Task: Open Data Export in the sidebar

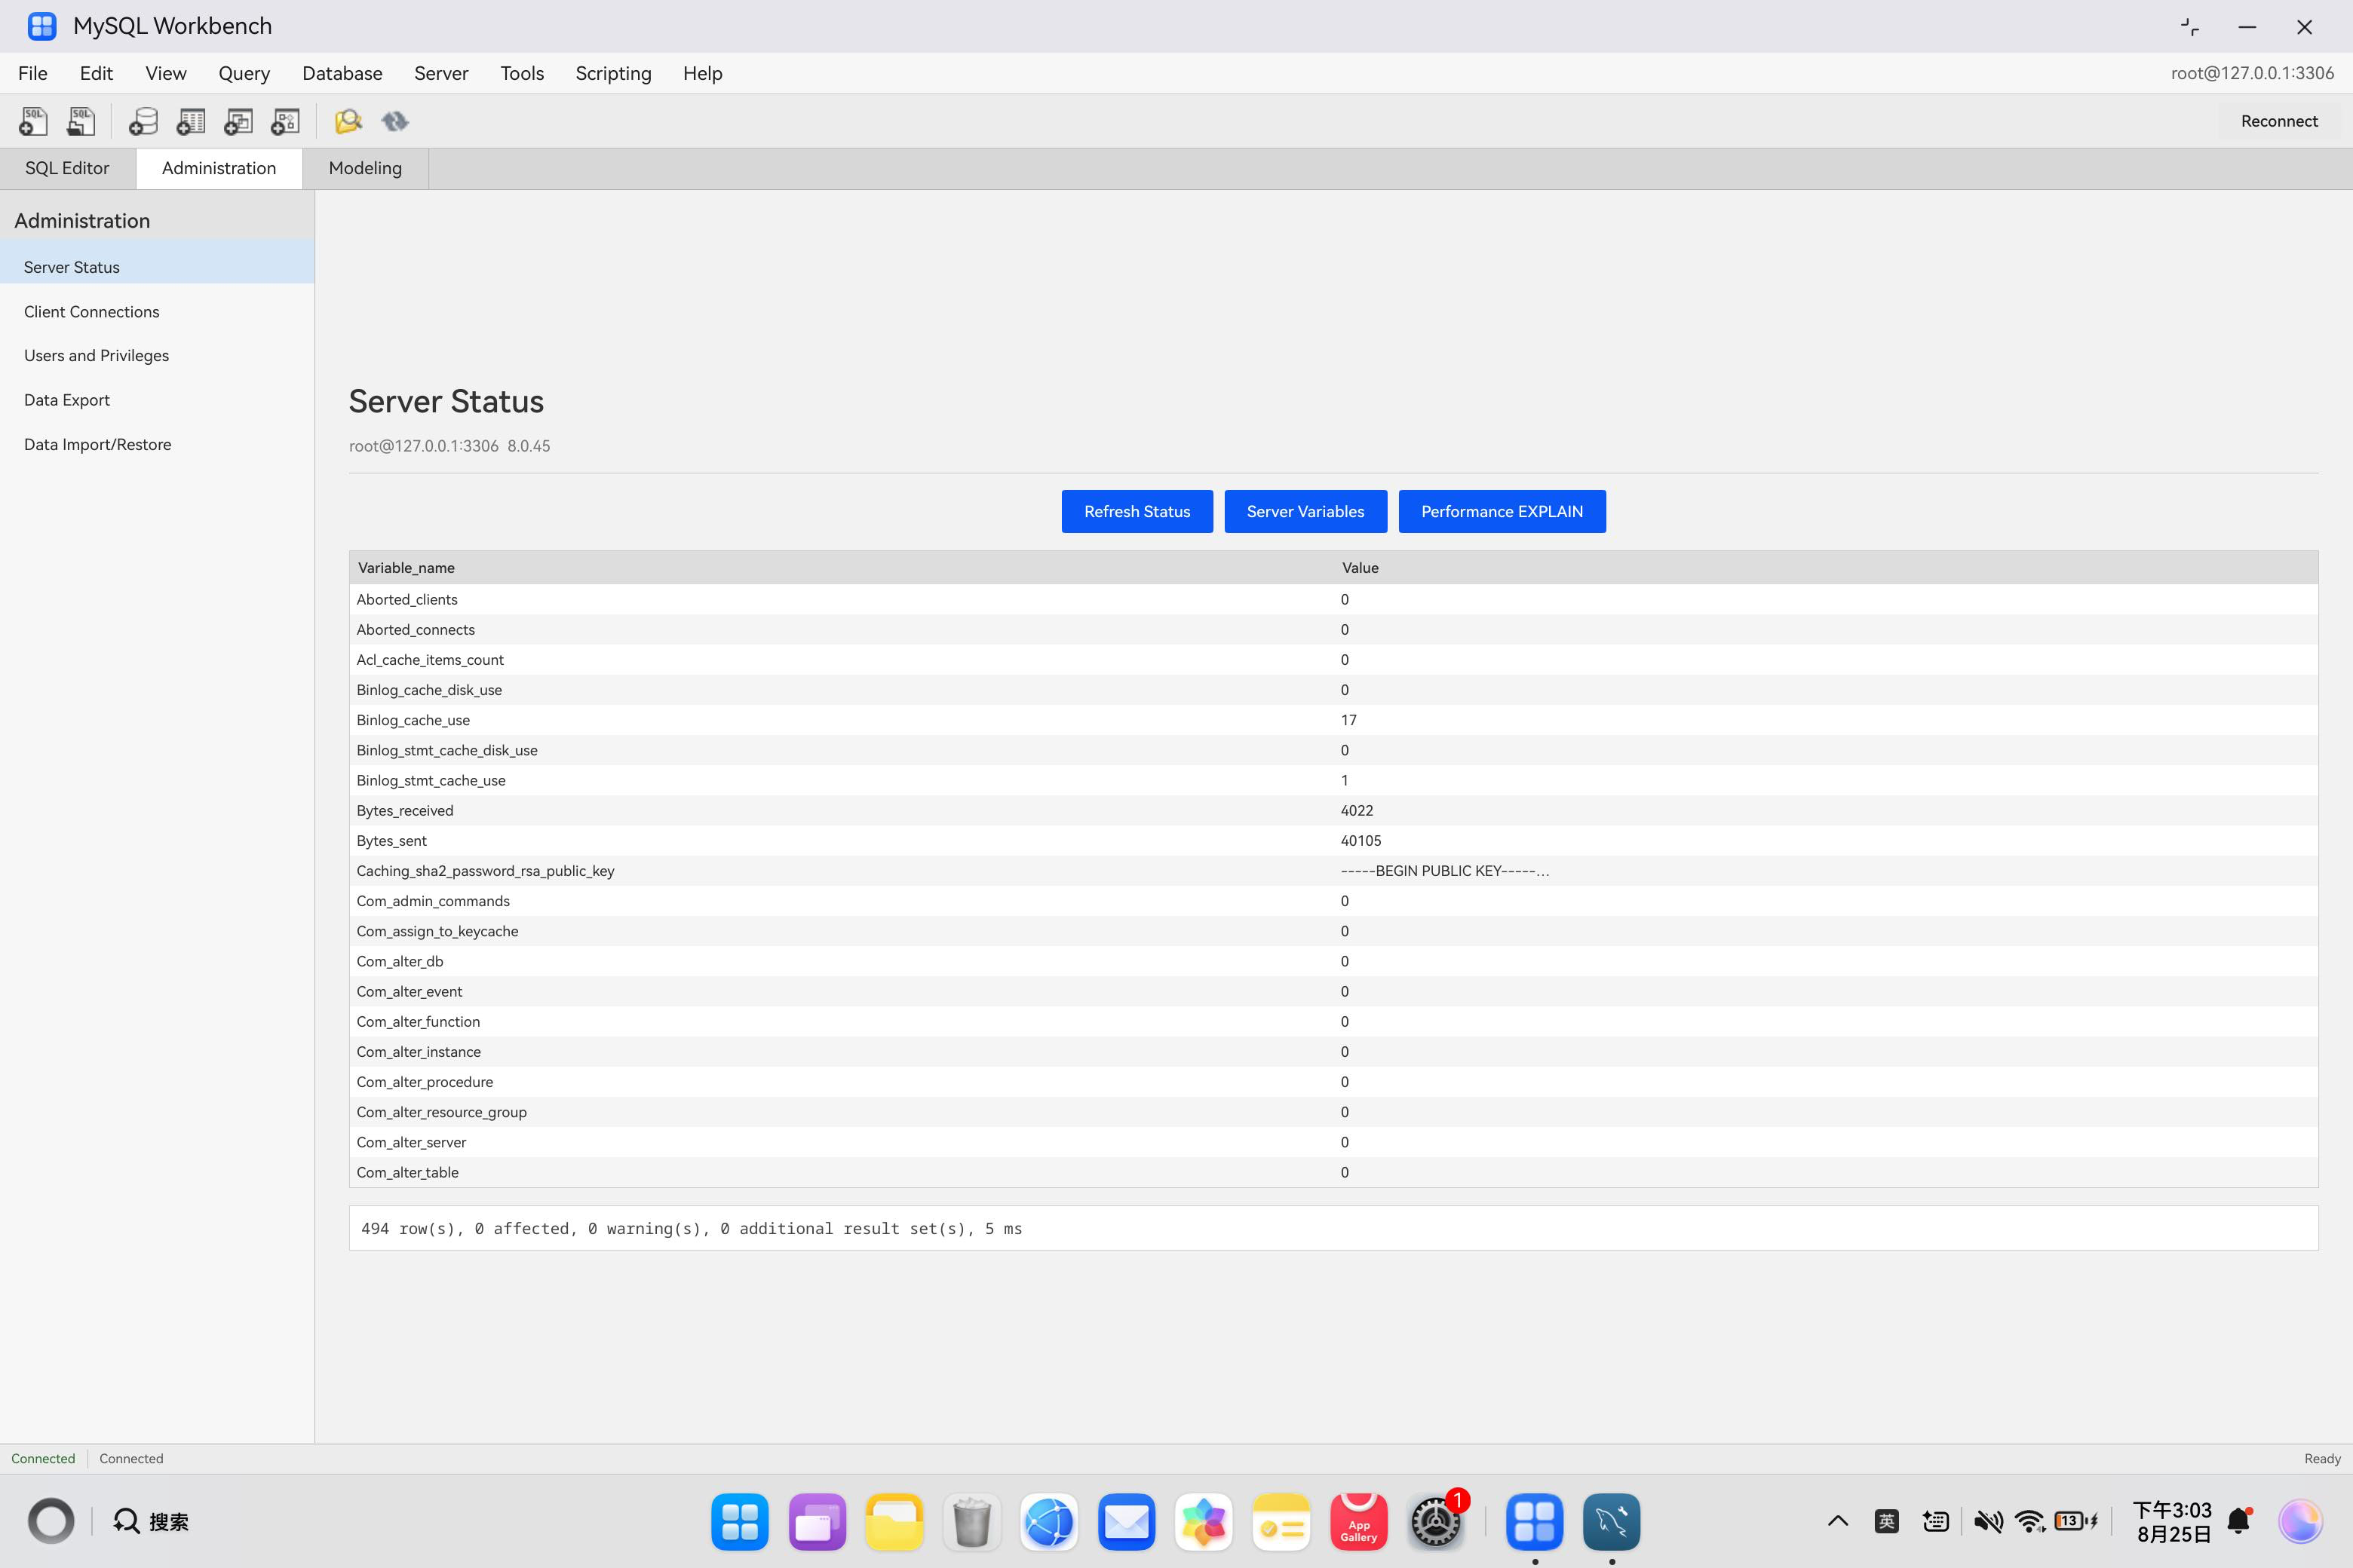Action: coord(157,400)
